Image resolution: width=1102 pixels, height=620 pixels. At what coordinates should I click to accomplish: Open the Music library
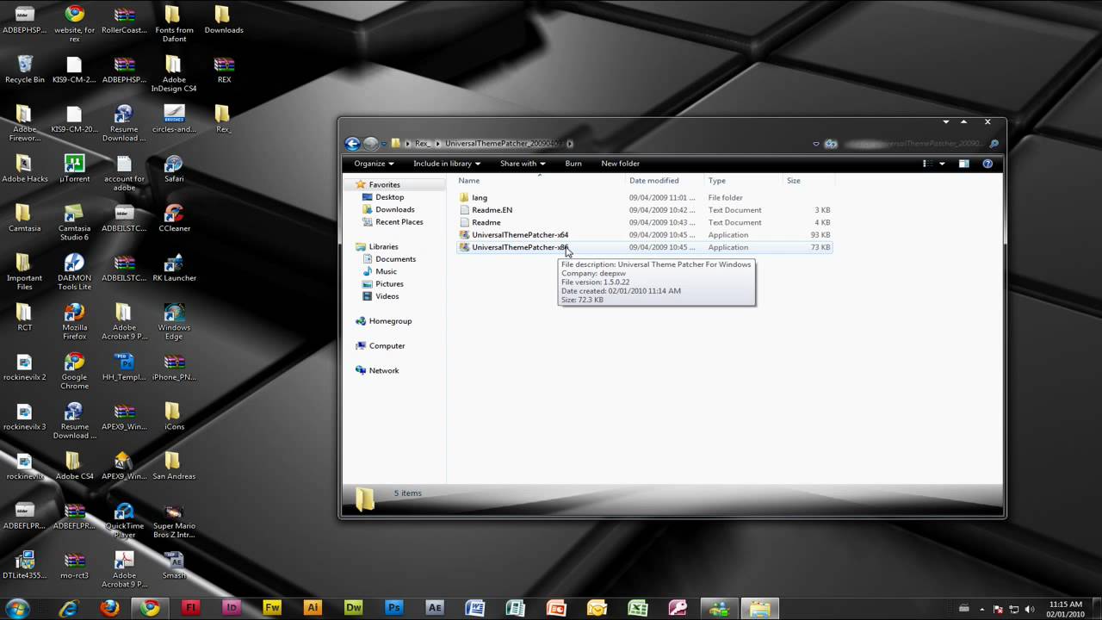click(x=386, y=271)
